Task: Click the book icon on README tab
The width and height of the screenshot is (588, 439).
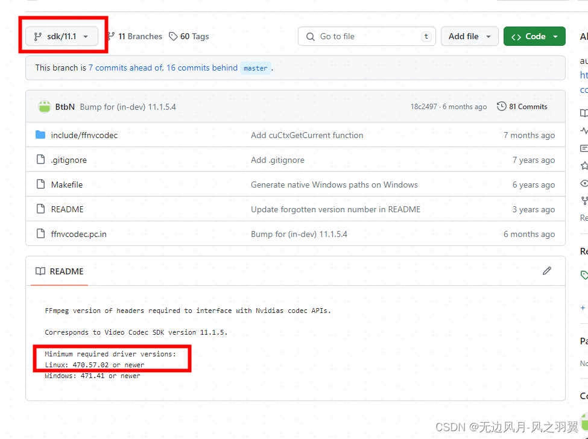Action: pyautogui.click(x=40, y=271)
